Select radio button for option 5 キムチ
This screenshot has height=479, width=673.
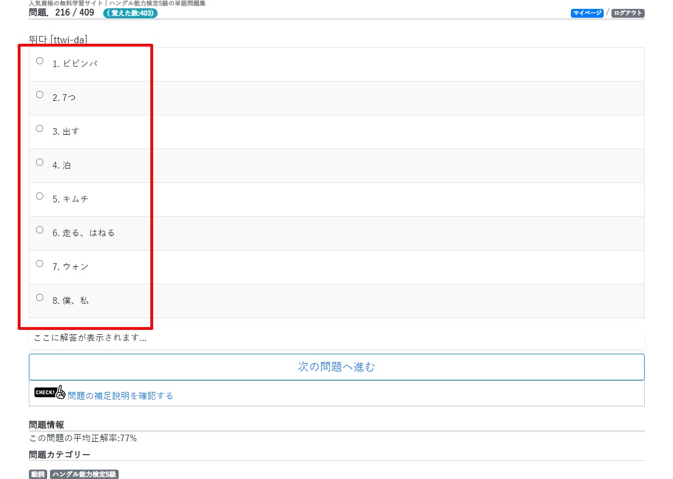(x=39, y=196)
